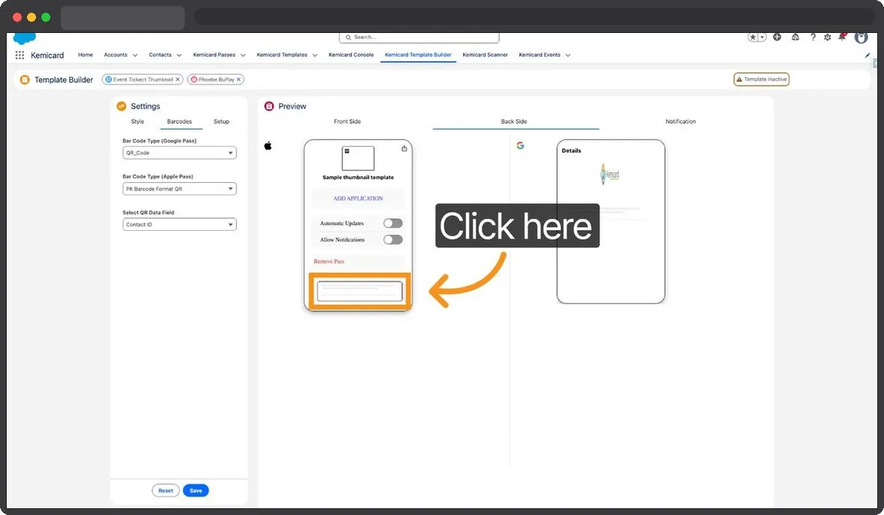The width and height of the screenshot is (884, 515).
Task: Click the Settings panel orange icon
Action: [122, 106]
